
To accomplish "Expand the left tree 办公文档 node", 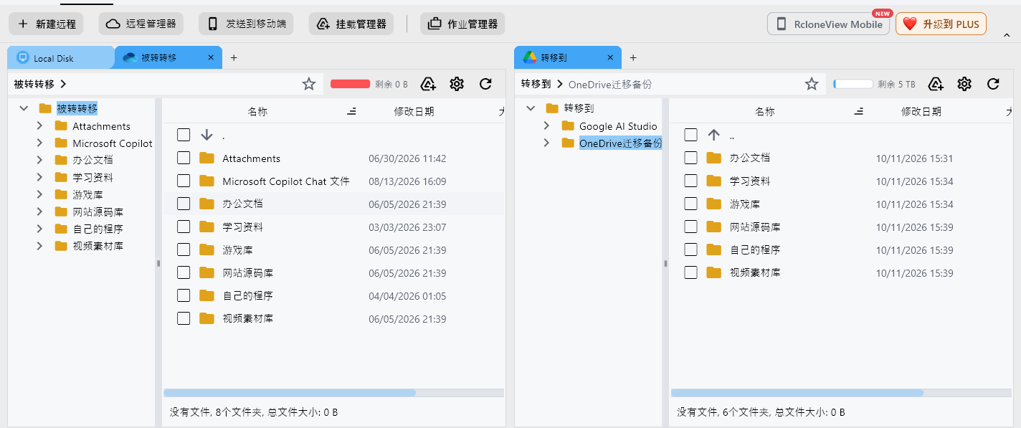I will (x=39, y=160).
